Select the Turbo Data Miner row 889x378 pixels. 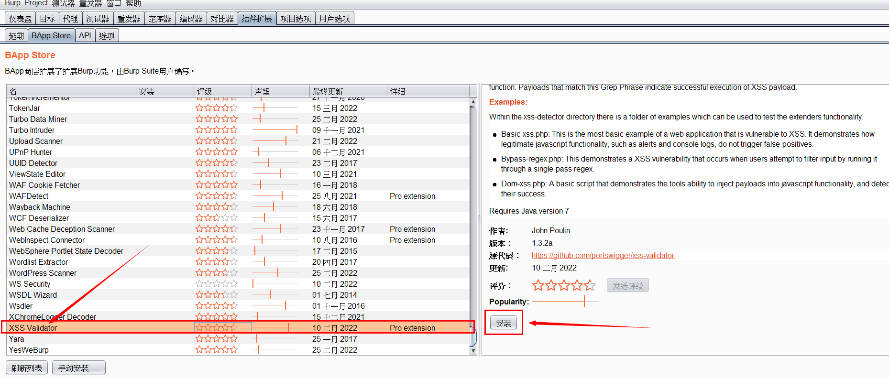pos(238,119)
